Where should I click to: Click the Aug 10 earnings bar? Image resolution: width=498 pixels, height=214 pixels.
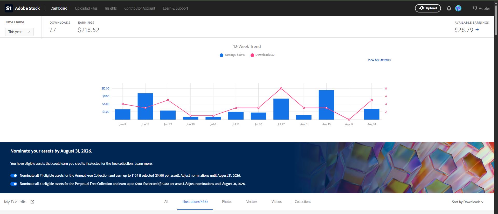[326, 105]
